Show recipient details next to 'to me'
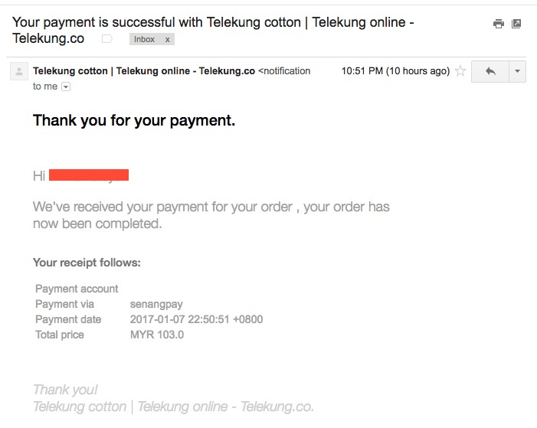 point(66,87)
